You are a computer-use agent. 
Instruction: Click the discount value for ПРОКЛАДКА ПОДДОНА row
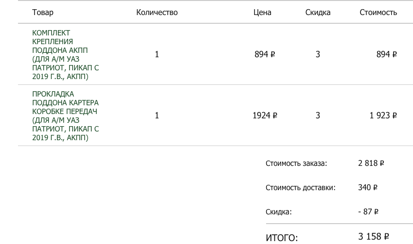pyautogui.click(x=318, y=115)
